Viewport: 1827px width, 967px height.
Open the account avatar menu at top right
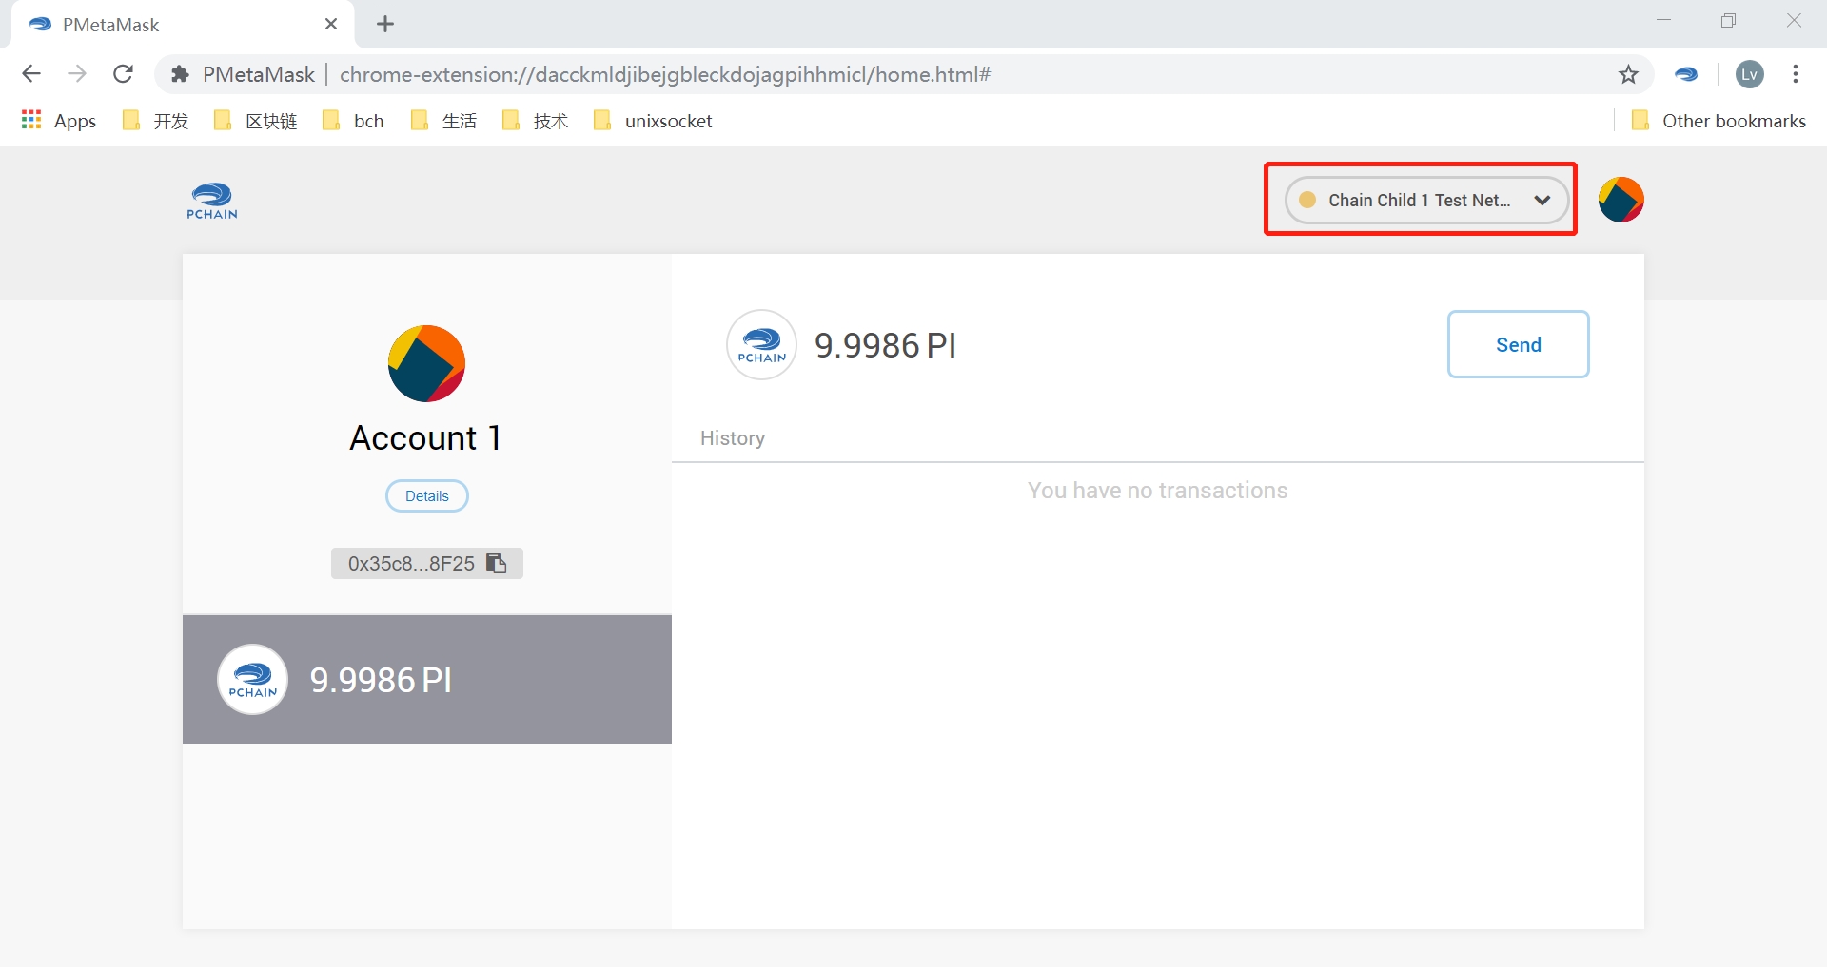pos(1621,200)
